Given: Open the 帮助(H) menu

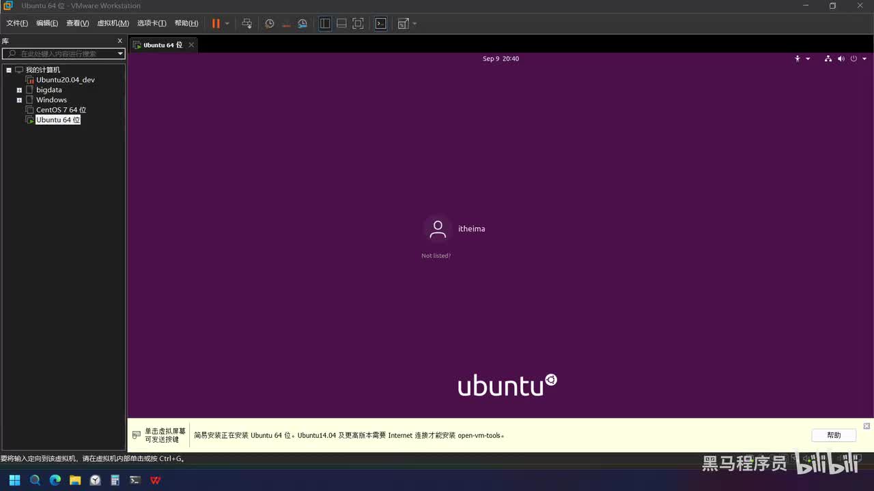Looking at the screenshot, I should click(x=186, y=23).
